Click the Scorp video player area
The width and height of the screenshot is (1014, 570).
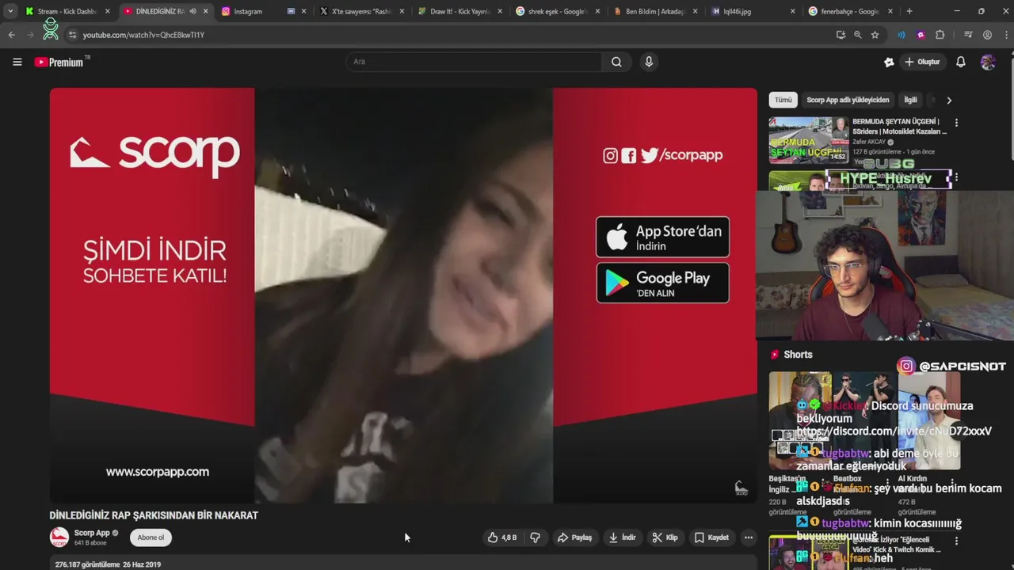(x=403, y=295)
